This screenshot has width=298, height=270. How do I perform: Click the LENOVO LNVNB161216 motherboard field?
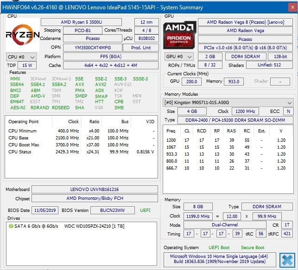coord(95,190)
